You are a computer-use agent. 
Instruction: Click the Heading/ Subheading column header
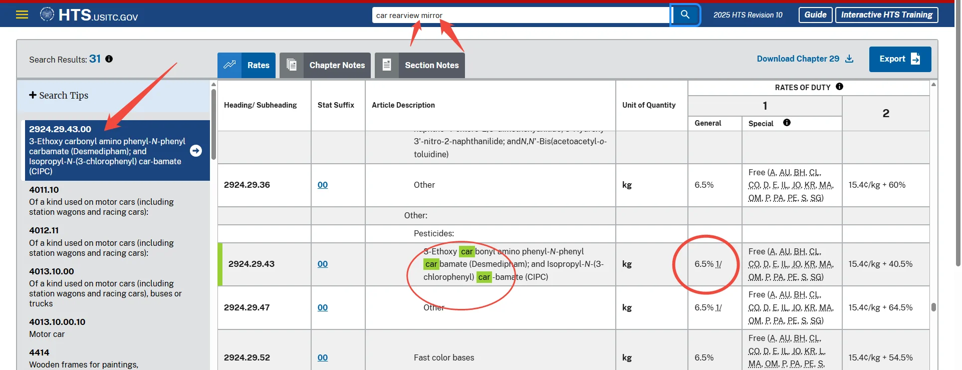[x=261, y=105]
